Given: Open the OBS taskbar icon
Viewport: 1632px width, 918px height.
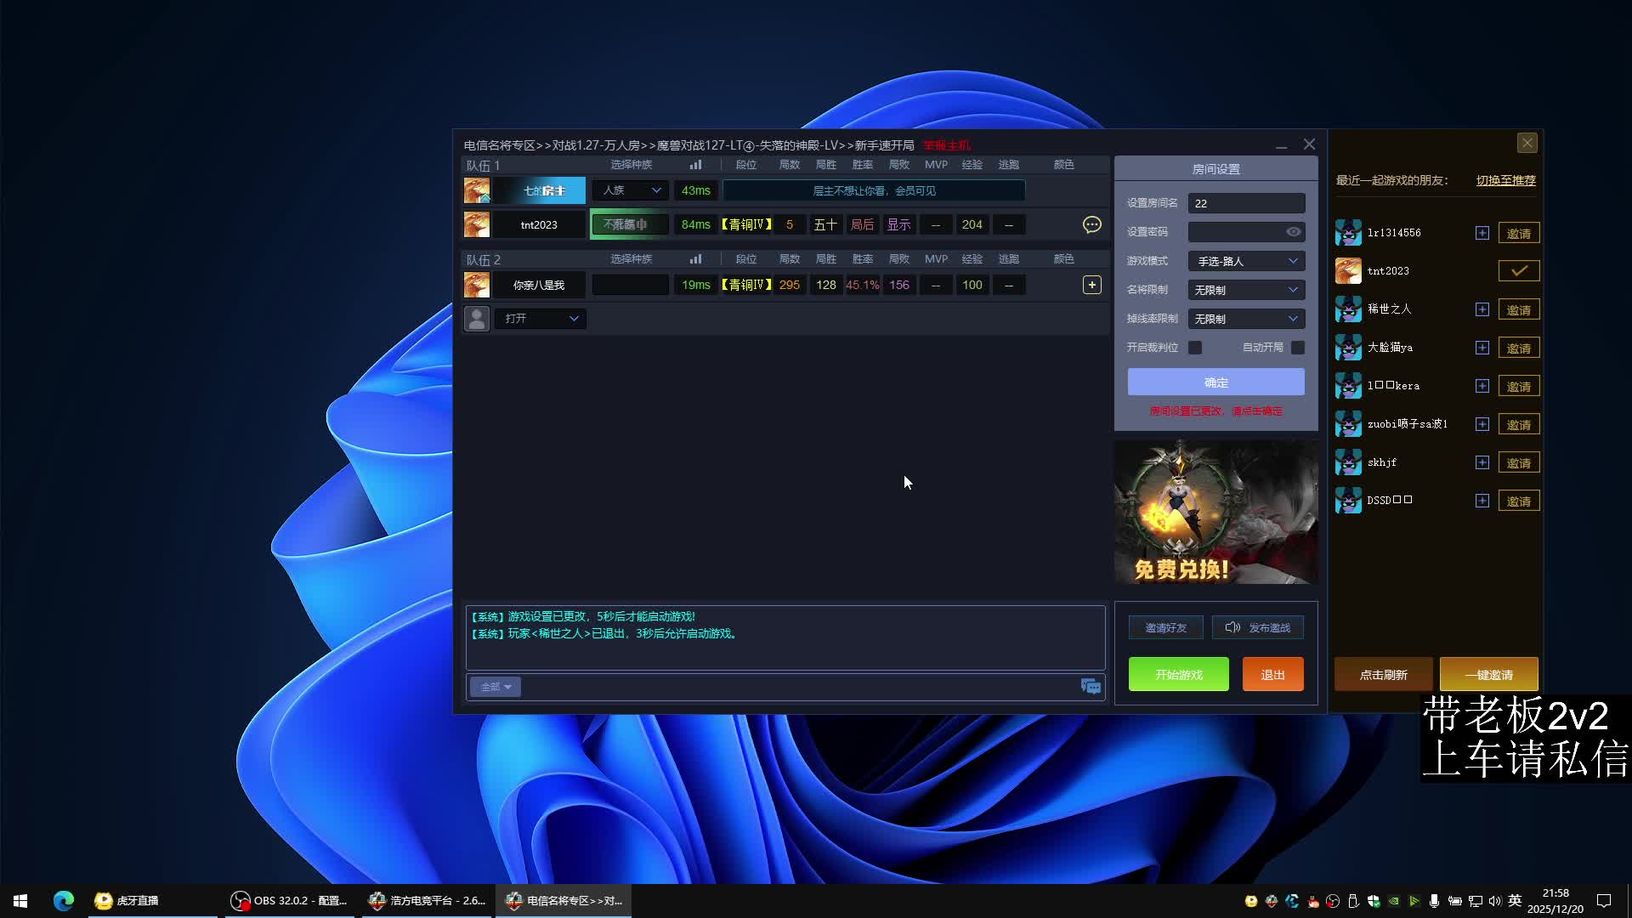Looking at the screenshot, I should tap(241, 900).
